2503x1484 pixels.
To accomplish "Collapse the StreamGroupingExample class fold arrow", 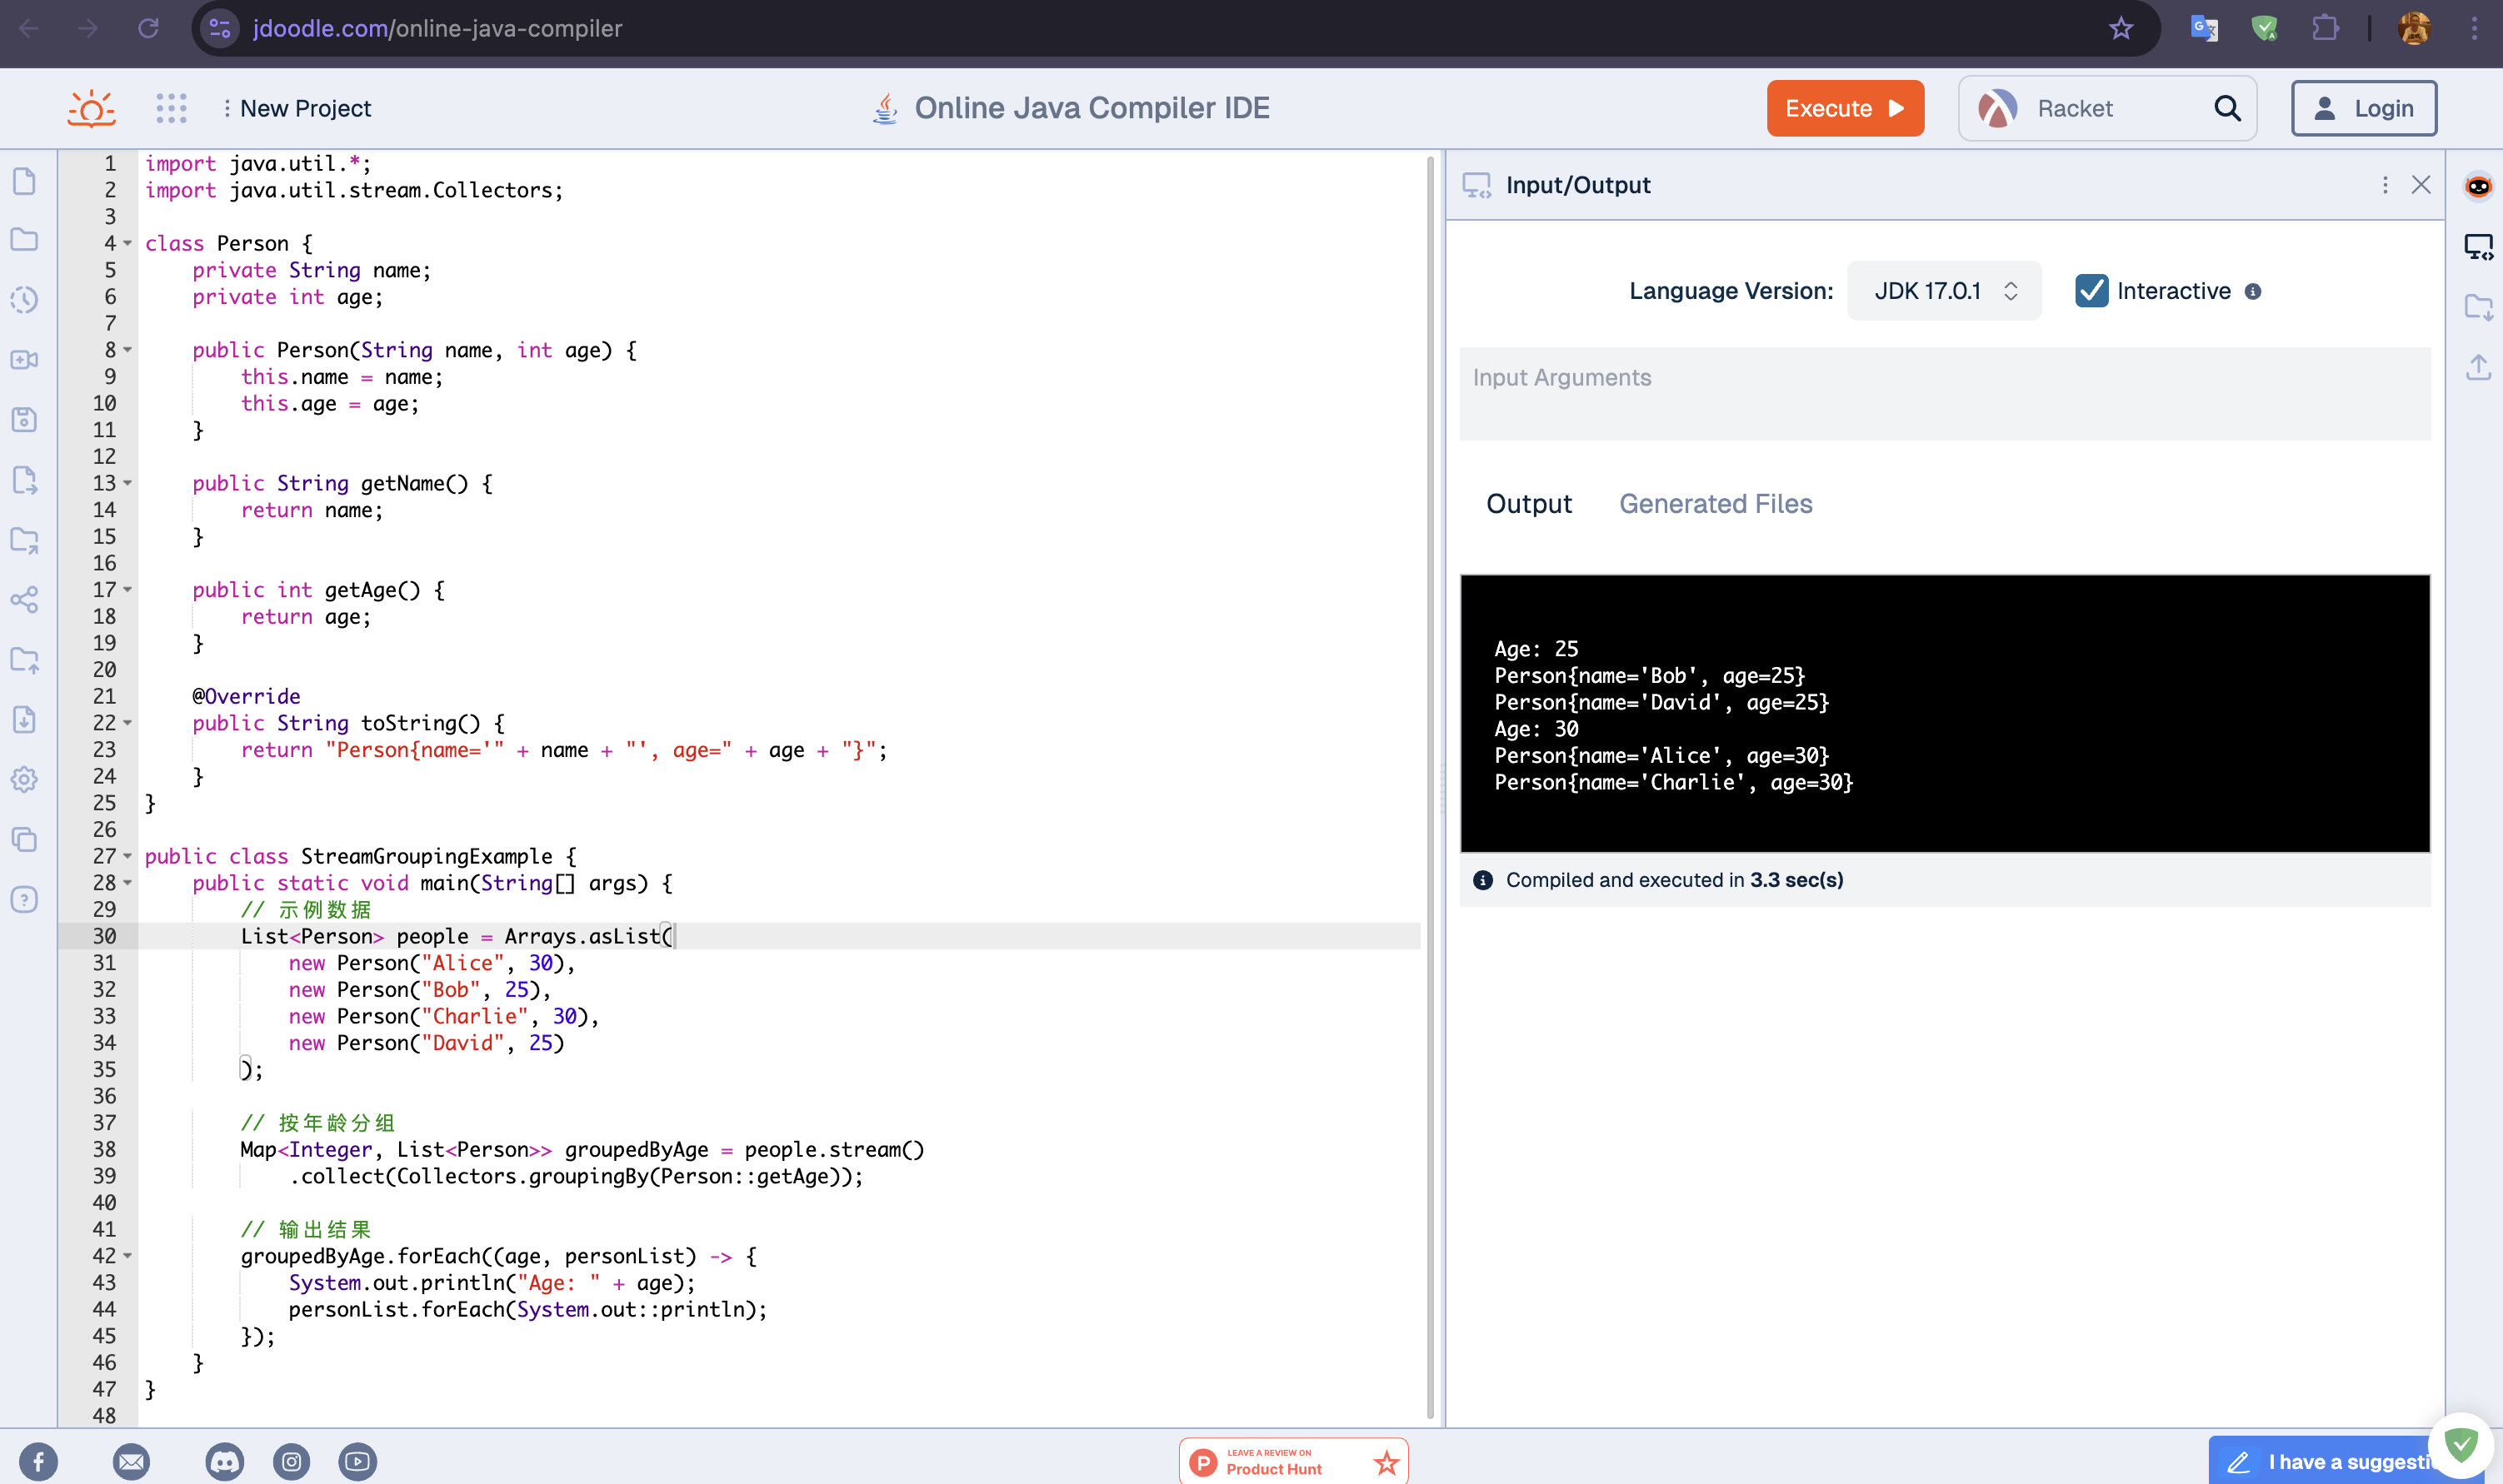I will (126, 856).
